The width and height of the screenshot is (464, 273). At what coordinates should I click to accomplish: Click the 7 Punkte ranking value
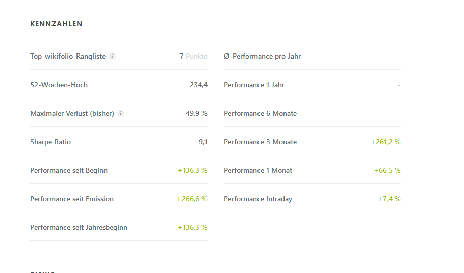click(193, 56)
